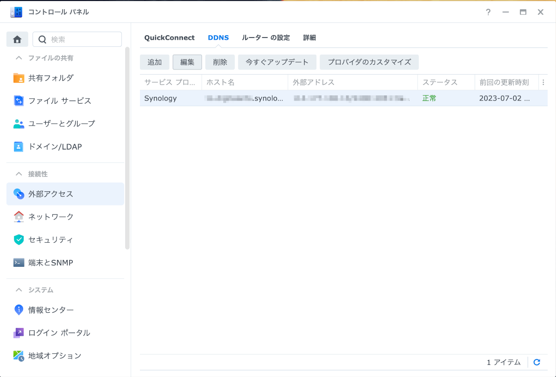556x377 pixels.
Task: Close the Control Panel window
Action: point(541,12)
